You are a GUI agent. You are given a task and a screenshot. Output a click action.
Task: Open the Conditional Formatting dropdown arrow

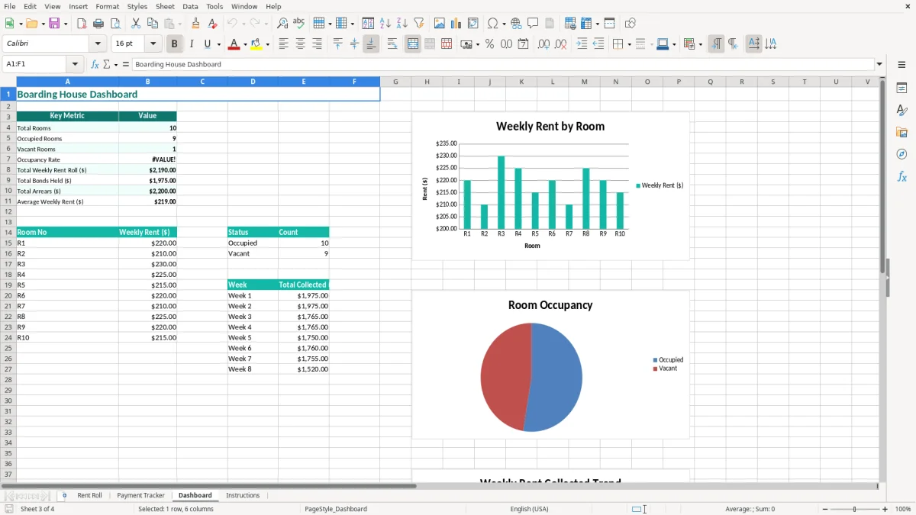(700, 44)
